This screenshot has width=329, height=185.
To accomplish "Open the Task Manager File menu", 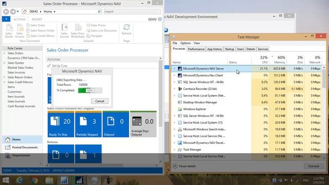I will tap(175, 43).
